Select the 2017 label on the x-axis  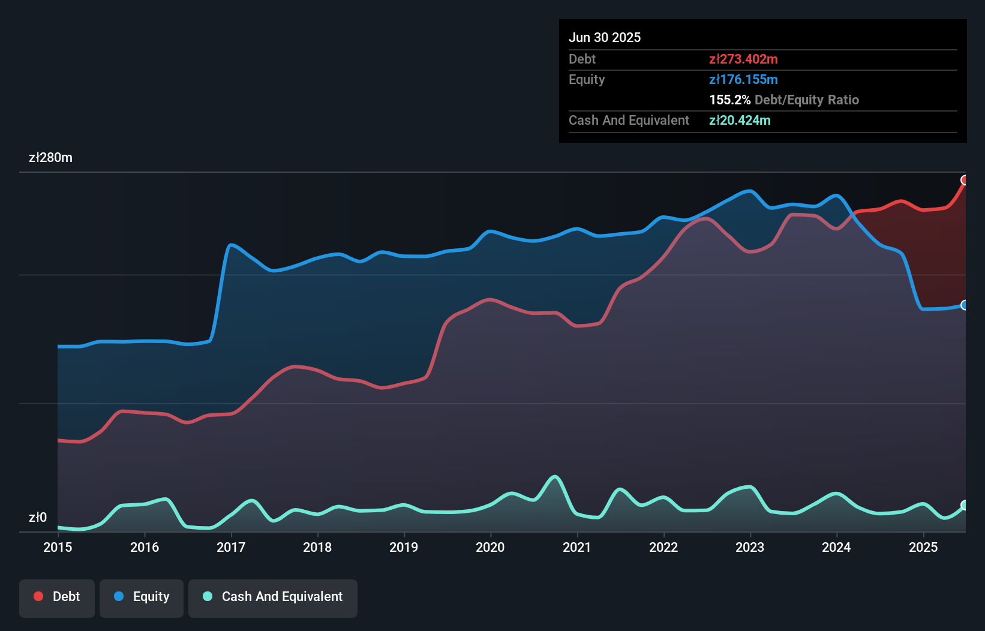231,547
